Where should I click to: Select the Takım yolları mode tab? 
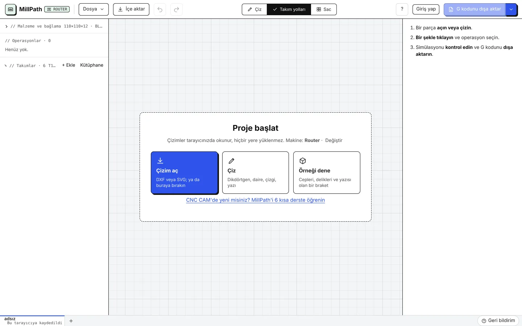289,9
